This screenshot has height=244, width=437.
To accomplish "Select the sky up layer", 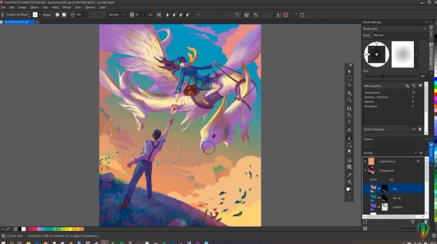I will click(396, 198).
